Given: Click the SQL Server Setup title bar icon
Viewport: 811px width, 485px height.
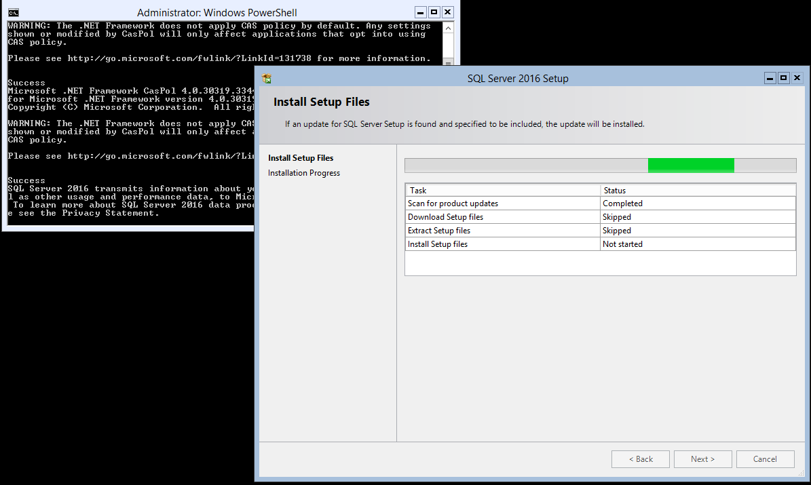Looking at the screenshot, I should pos(267,78).
